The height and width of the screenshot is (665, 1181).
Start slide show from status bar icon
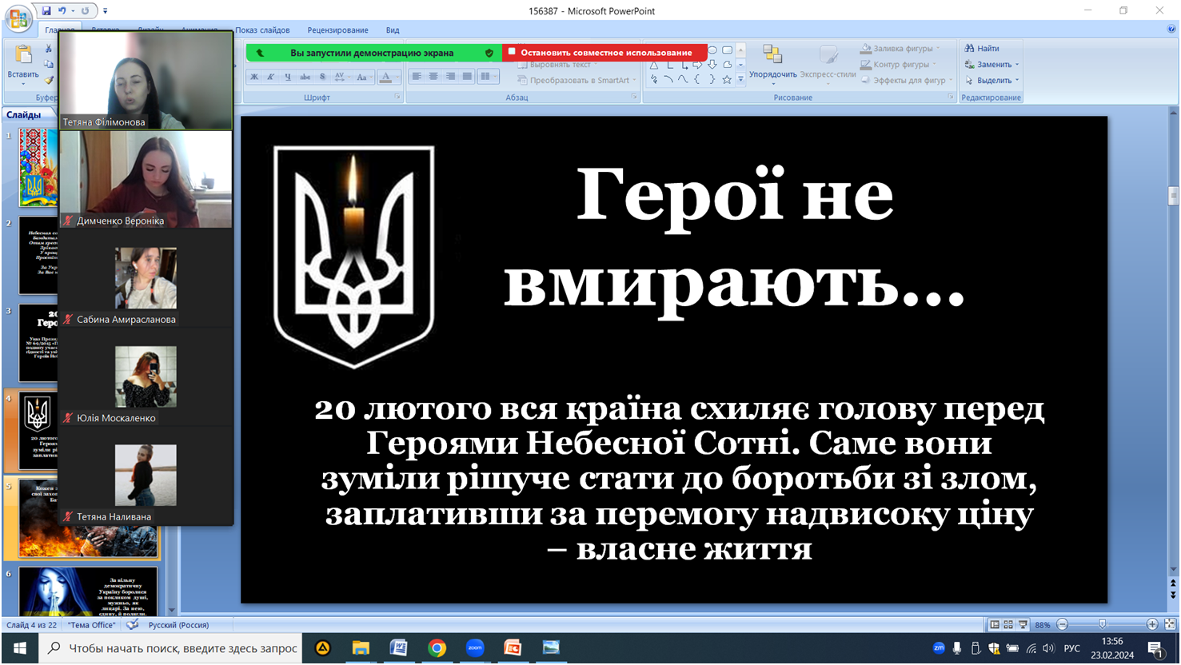tap(1023, 625)
